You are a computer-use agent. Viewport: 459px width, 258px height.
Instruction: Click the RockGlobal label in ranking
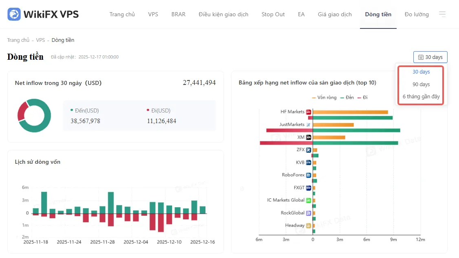[x=292, y=213]
